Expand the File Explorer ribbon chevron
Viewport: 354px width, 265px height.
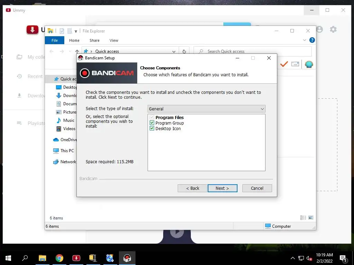click(304, 40)
